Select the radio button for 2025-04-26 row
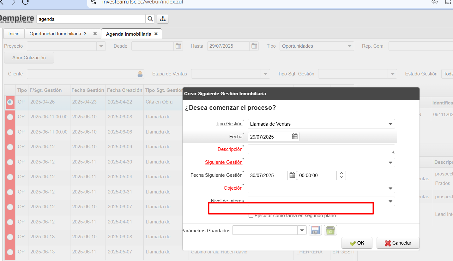This screenshot has height=261, width=453. pyautogui.click(x=10, y=102)
